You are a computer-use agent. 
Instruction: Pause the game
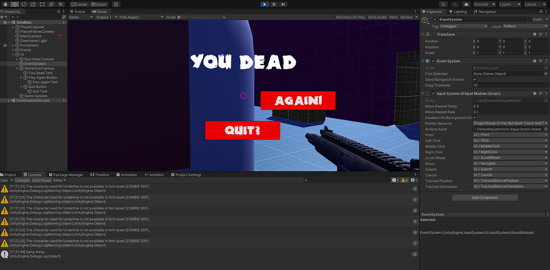tap(274, 4)
